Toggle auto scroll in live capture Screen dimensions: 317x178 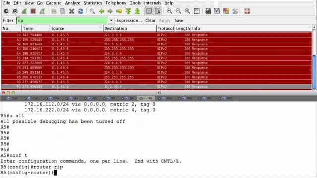(x=158, y=11)
